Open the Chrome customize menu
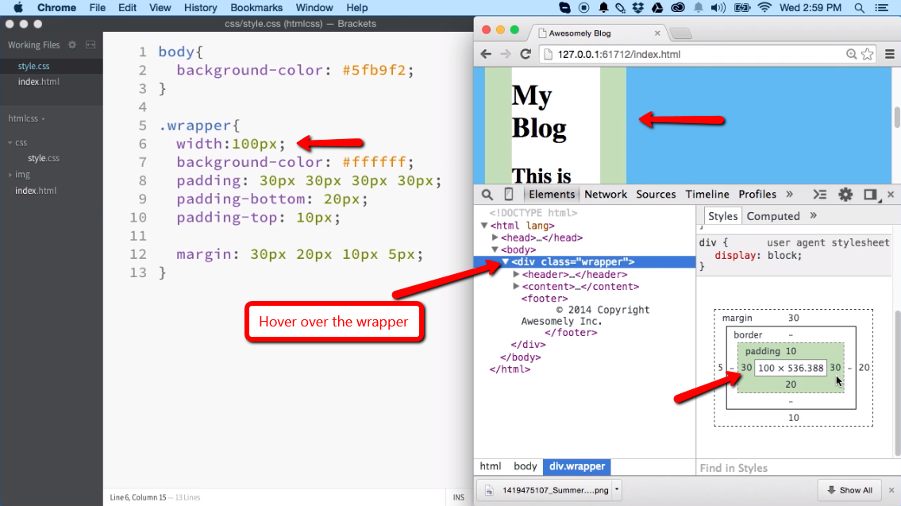The image size is (901, 506). point(890,53)
